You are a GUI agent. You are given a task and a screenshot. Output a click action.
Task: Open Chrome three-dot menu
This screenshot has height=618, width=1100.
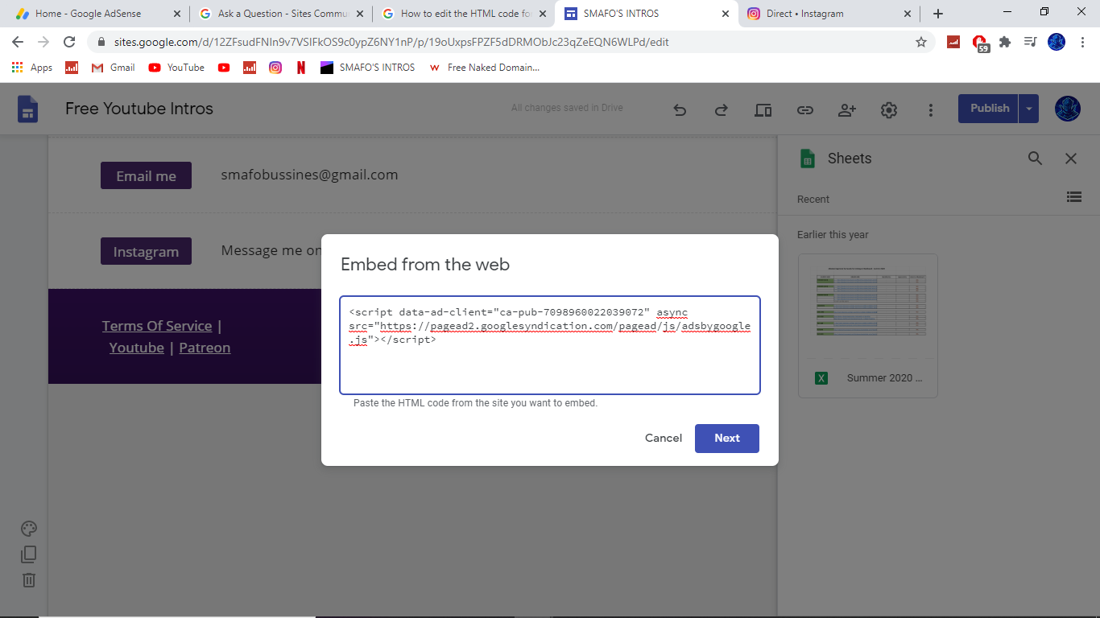coord(1082,42)
